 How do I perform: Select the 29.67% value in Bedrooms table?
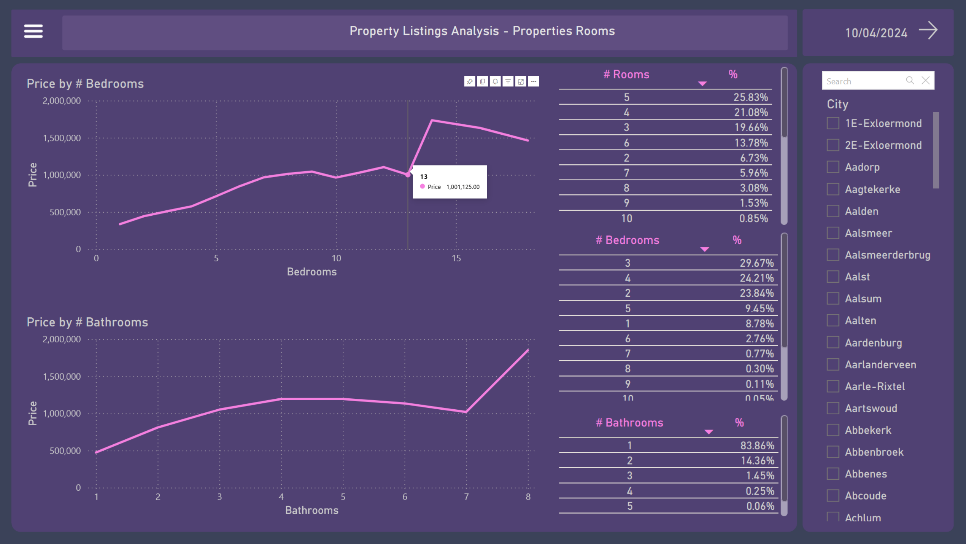(x=756, y=263)
